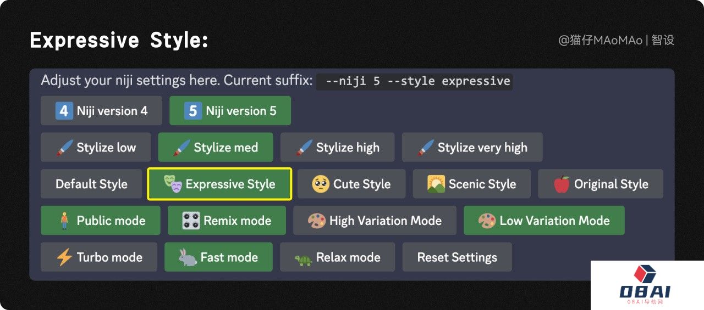The width and height of the screenshot is (704, 310).
Task: Click the lightning bolt icon for Turbo mode
Action: (64, 257)
